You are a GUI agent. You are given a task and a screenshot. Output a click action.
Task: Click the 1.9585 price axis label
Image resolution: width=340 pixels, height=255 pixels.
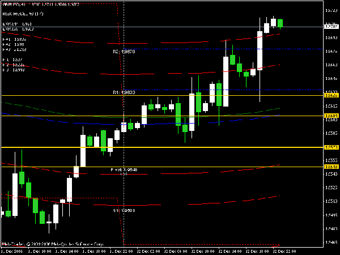coord(331,133)
